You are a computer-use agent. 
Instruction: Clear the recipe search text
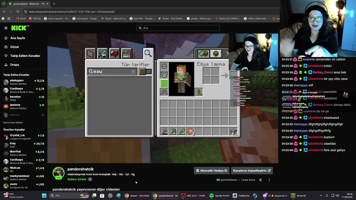tap(133, 71)
